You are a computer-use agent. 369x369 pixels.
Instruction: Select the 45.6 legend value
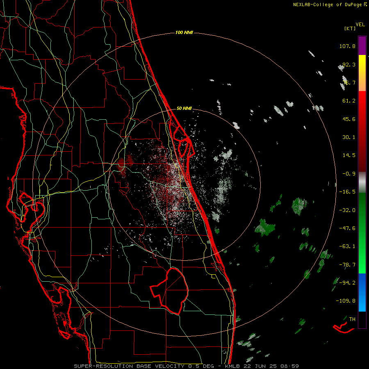coord(349,119)
